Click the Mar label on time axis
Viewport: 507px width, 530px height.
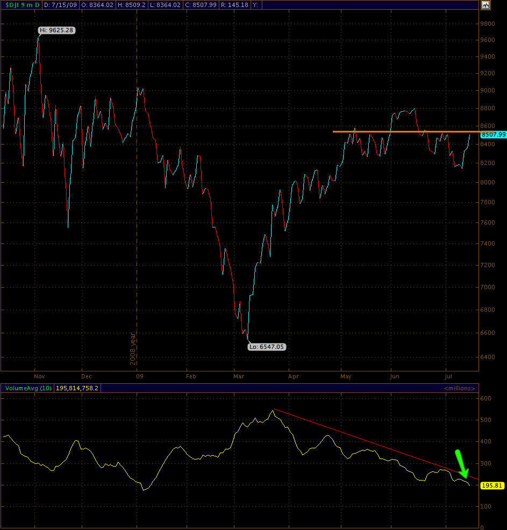tap(239, 376)
